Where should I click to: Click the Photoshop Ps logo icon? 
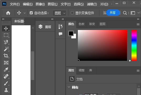(x=4, y=4)
